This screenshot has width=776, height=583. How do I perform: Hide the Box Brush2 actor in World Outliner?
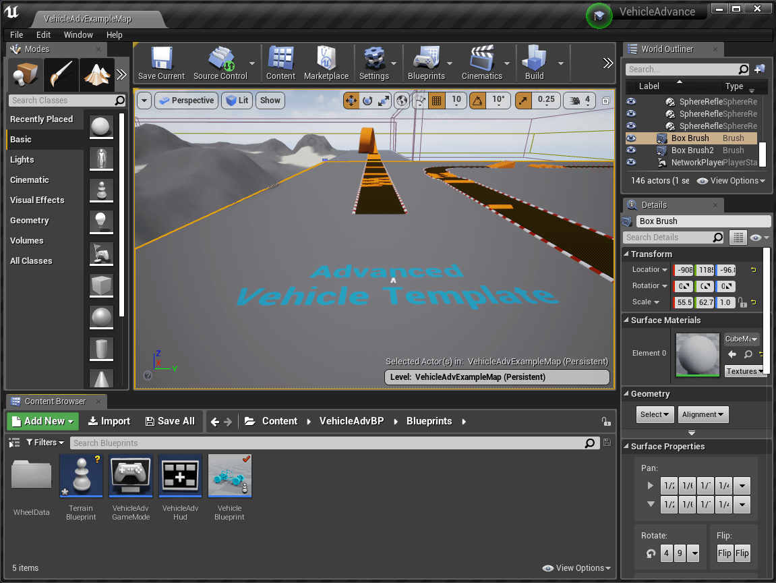pyautogui.click(x=630, y=150)
